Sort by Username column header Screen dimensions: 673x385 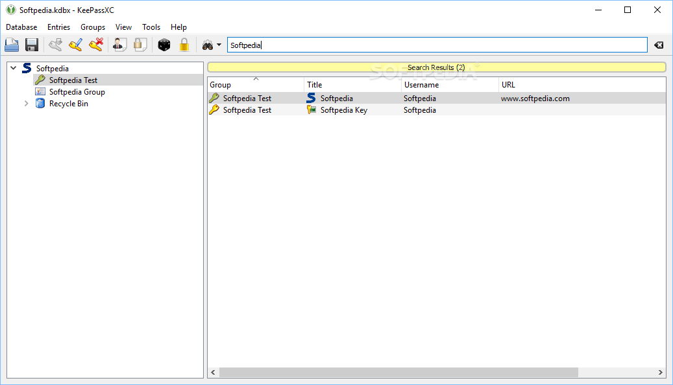[450, 84]
